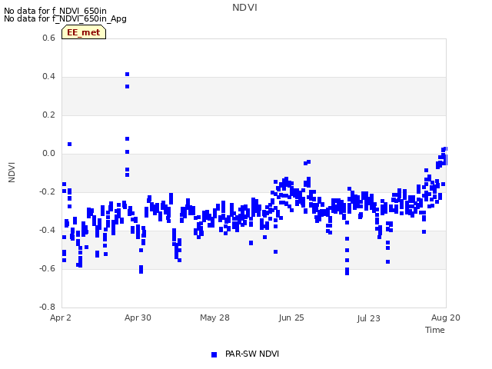Click the 0.2 y-axis tick label
The image size is (492, 369).
[x=48, y=115]
